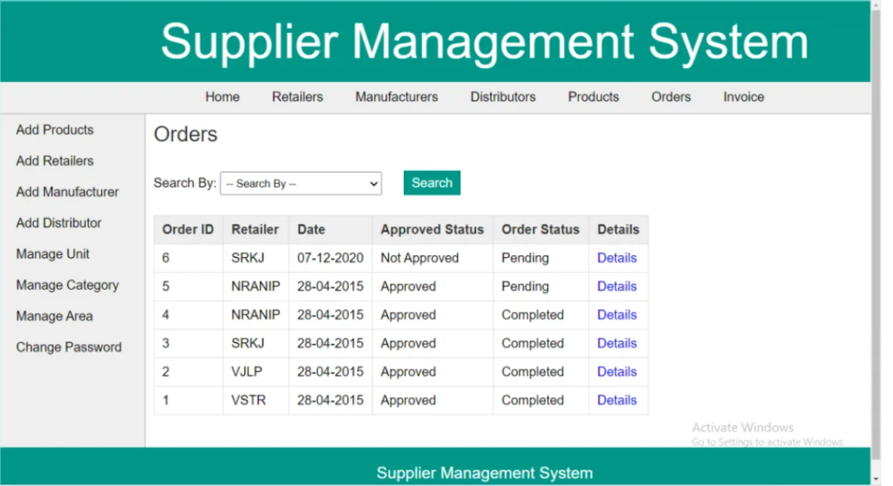Image resolution: width=893 pixels, height=486 pixels.
Task: Expand the Search By dropdown
Action: coord(301,183)
